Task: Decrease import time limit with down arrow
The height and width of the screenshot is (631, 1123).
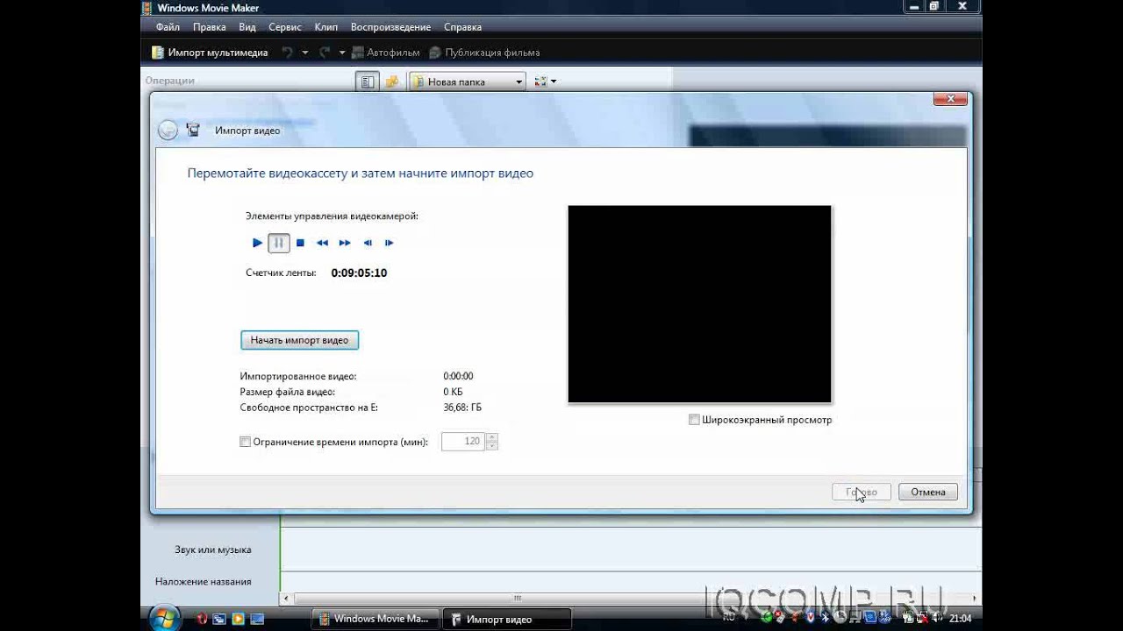Action: pos(491,446)
